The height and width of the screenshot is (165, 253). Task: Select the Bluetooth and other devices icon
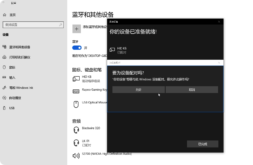[4, 47]
